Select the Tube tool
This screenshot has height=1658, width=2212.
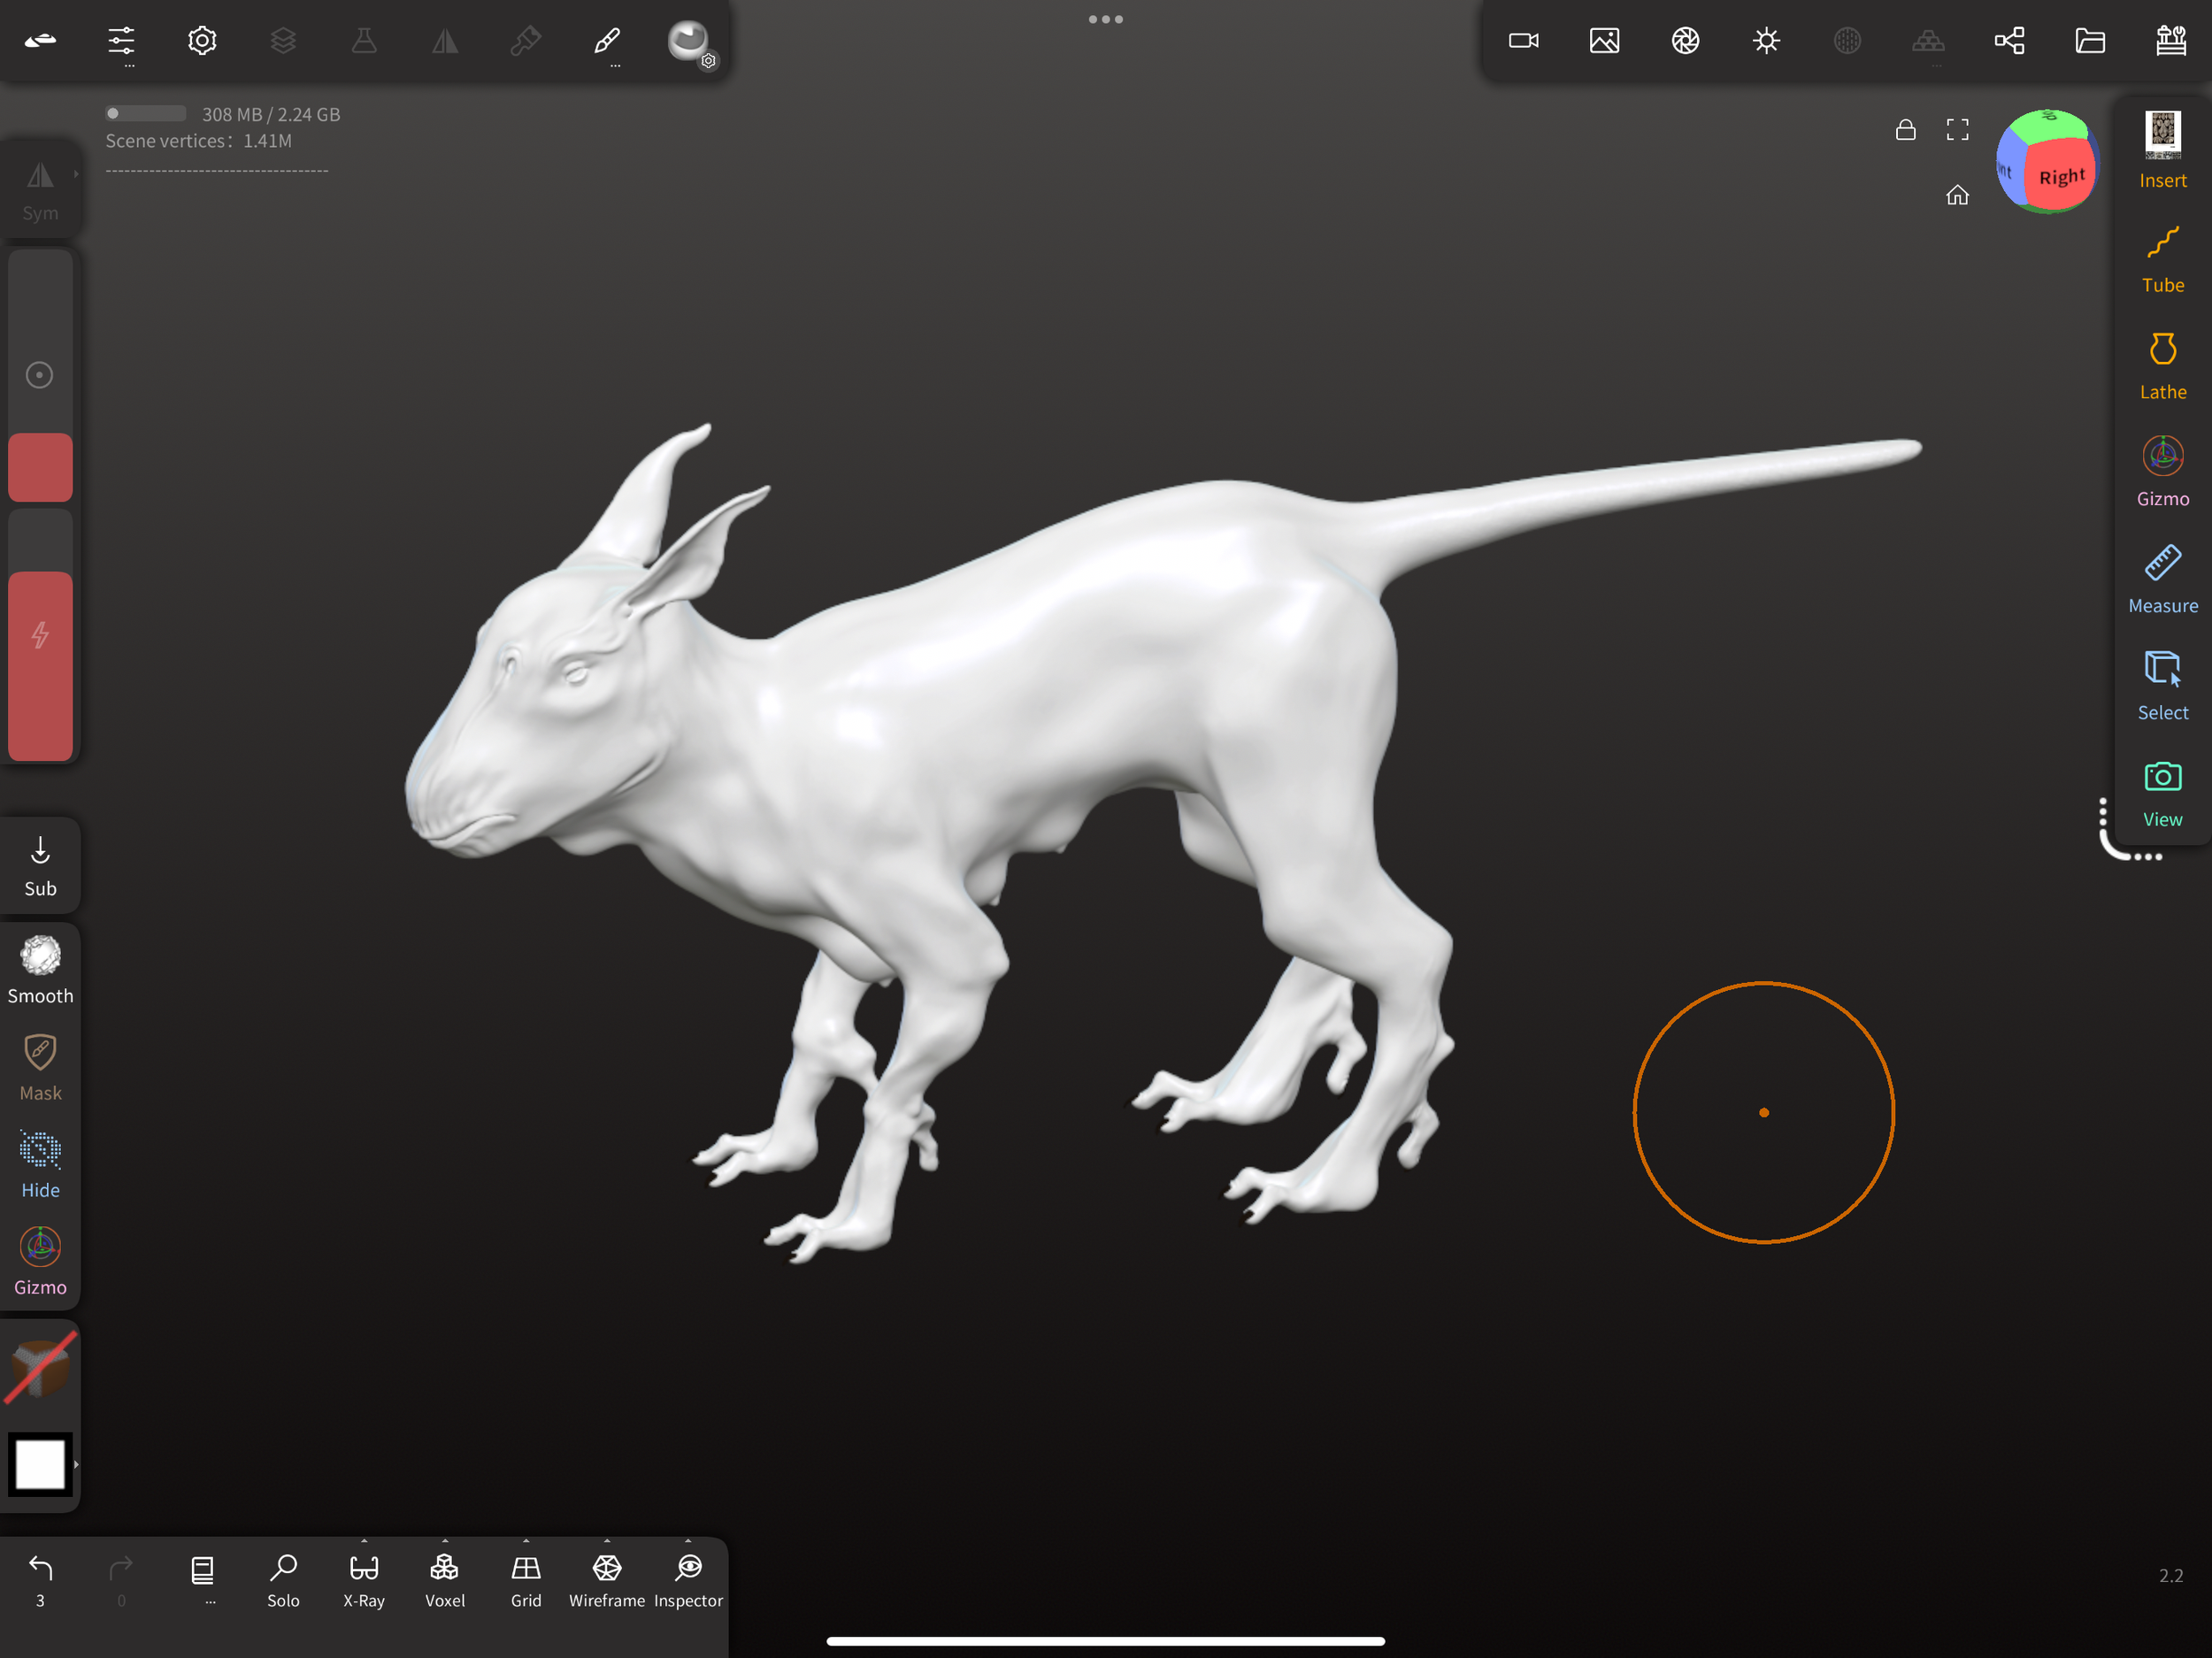(x=2162, y=259)
